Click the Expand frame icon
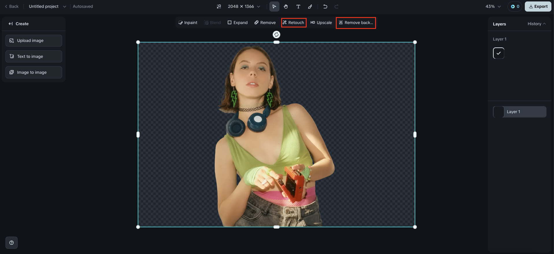The width and height of the screenshot is (554, 254). tap(230, 23)
